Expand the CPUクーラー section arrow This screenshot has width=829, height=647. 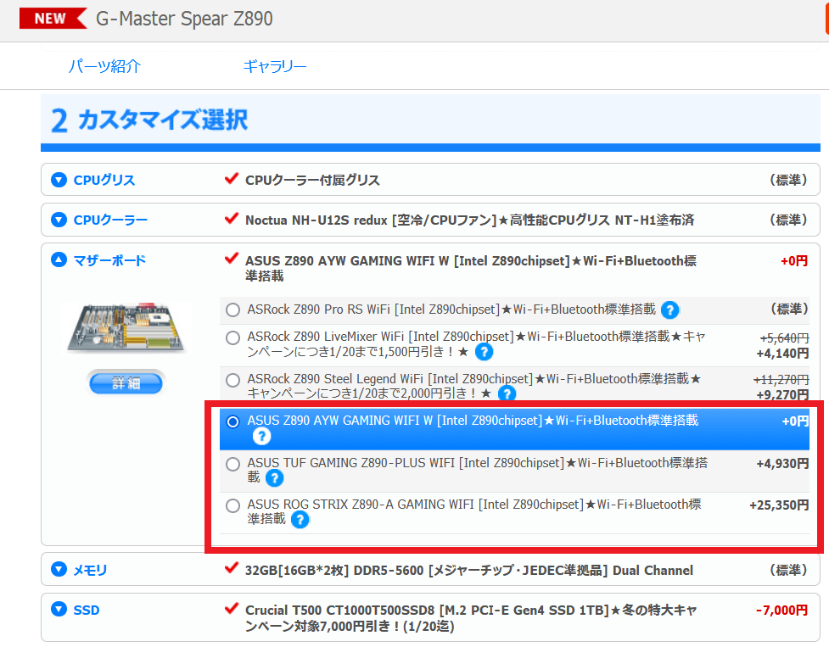click(x=59, y=220)
